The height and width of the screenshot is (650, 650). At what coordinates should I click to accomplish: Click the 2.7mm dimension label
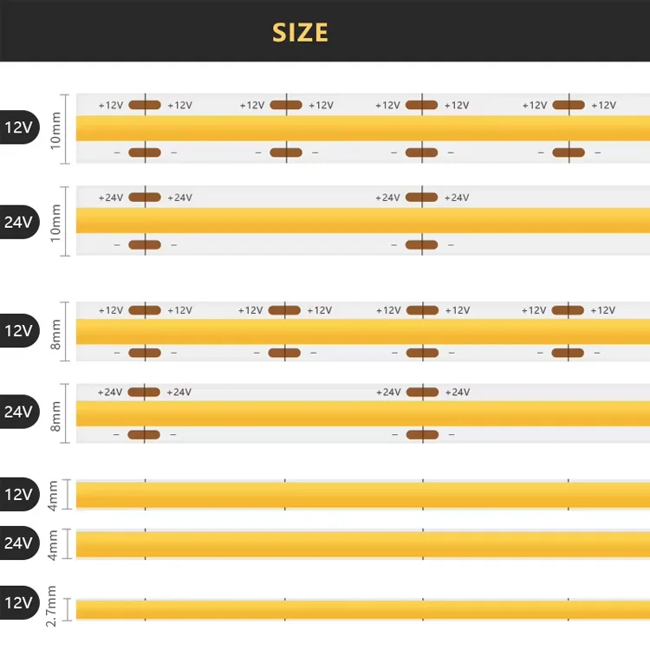[51, 607]
